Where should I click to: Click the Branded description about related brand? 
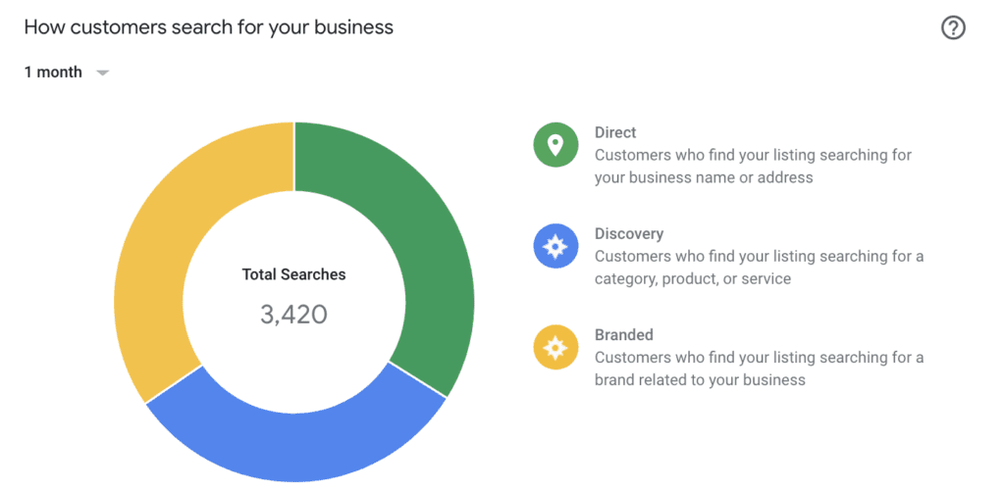(x=759, y=369)
